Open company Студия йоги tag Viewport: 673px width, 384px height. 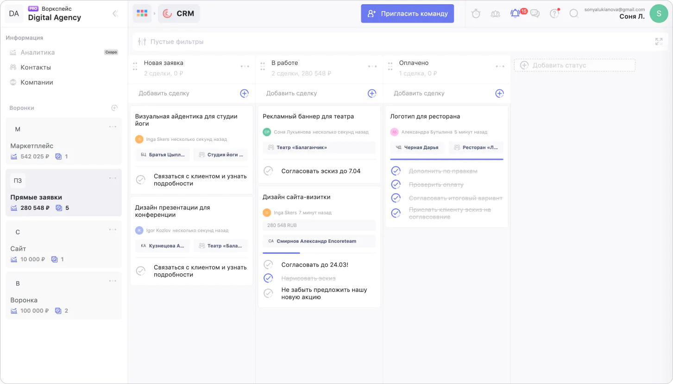(x=221, y=155)
